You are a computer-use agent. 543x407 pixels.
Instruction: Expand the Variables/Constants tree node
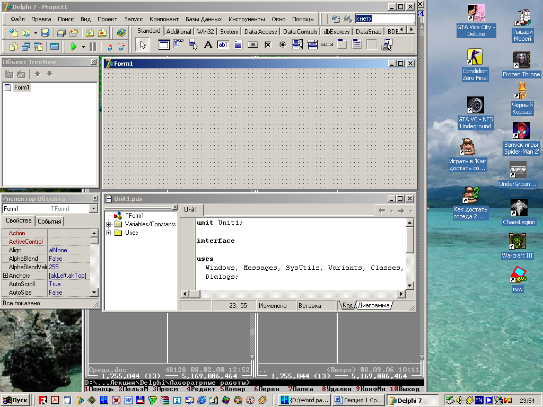pos(108,224)
